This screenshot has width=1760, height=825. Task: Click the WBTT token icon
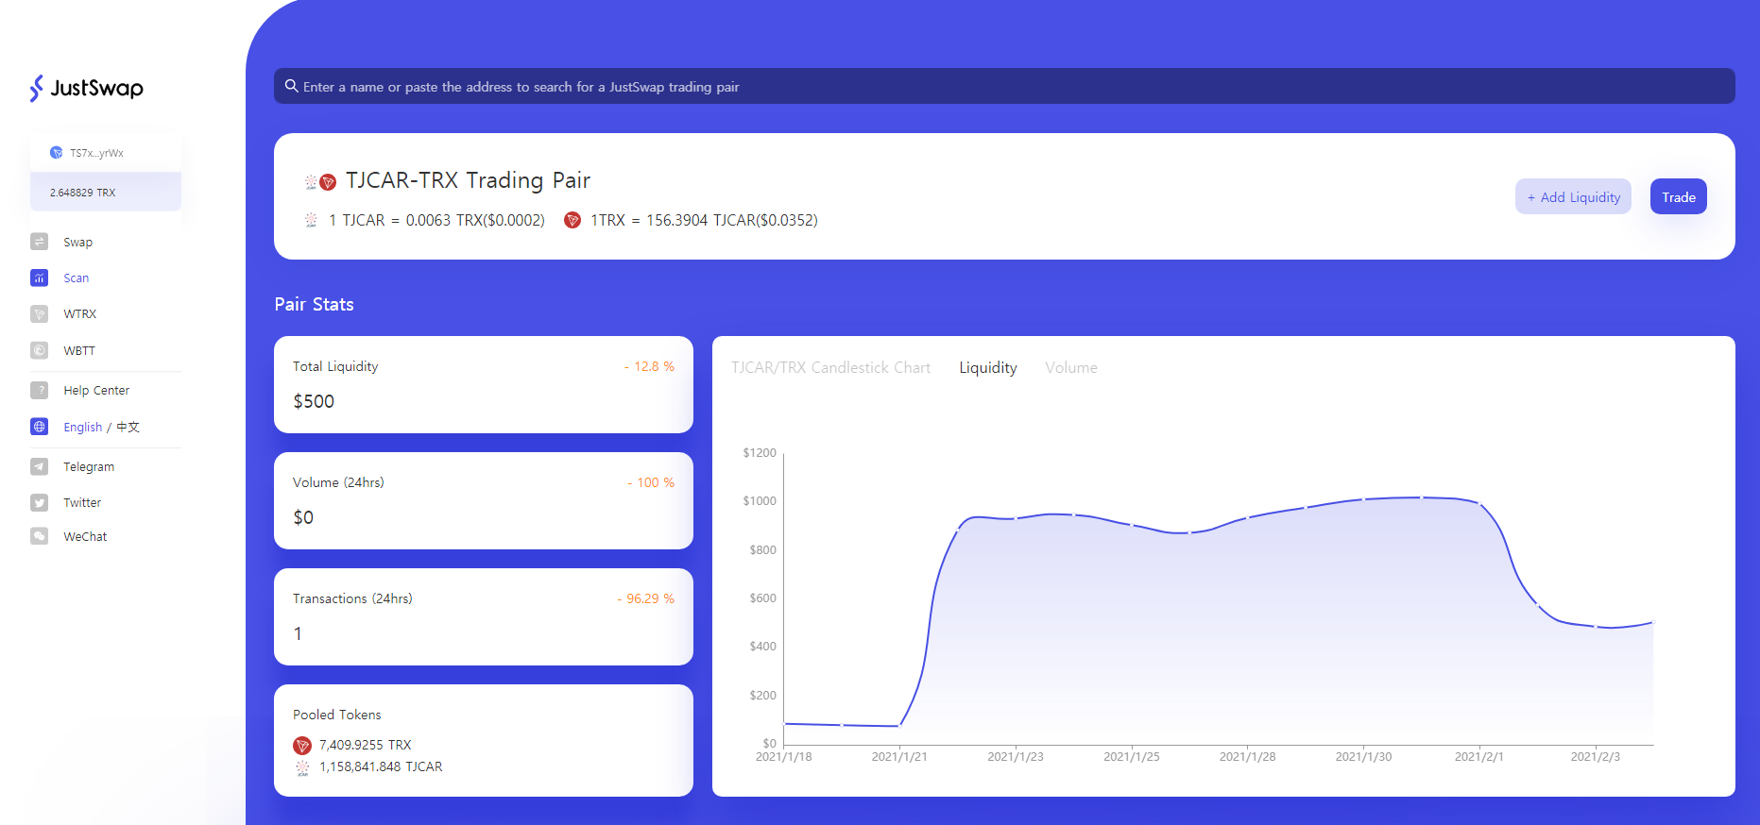point(39,350)
